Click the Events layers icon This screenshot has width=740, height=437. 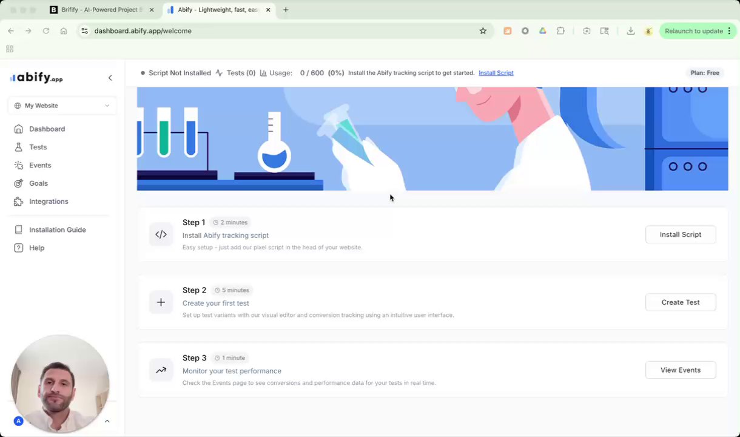(x=18, y=165)
